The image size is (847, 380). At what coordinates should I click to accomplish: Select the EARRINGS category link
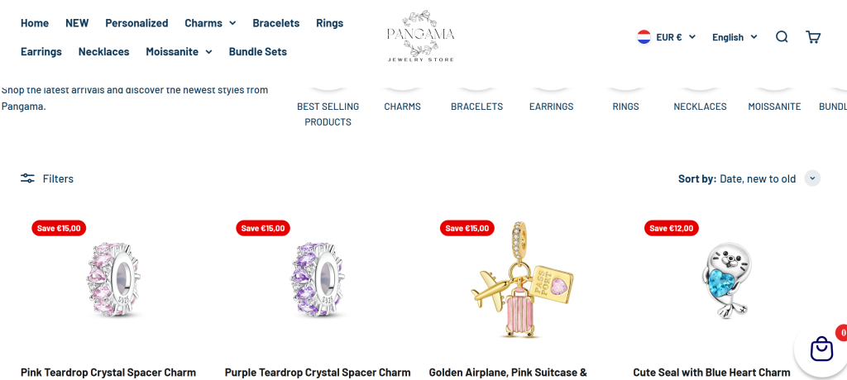pos(552,107)
